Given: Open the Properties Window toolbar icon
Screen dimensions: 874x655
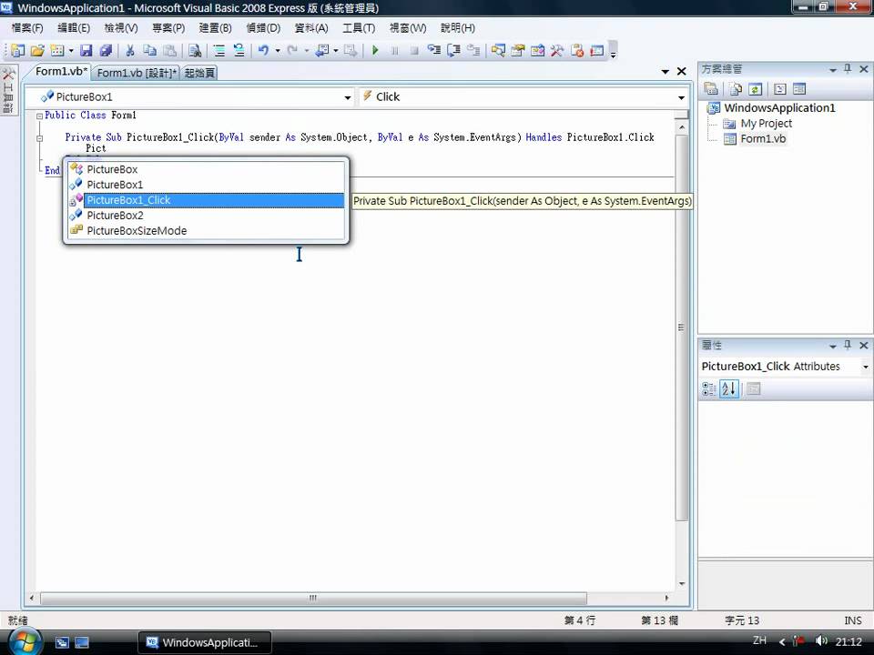Looking at the screenshot, I should [x=518, y=51].
